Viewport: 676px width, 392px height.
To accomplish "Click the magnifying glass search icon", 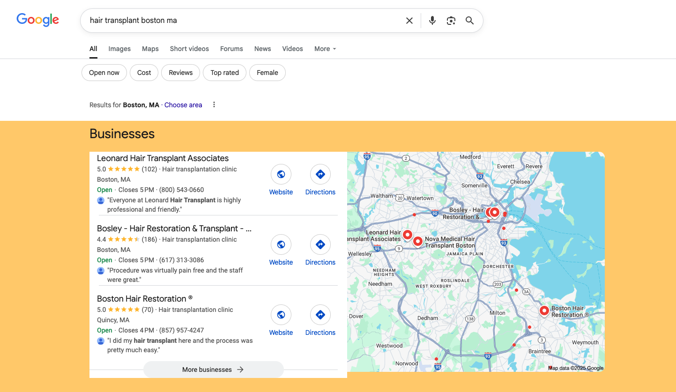I will click(469, 21).
